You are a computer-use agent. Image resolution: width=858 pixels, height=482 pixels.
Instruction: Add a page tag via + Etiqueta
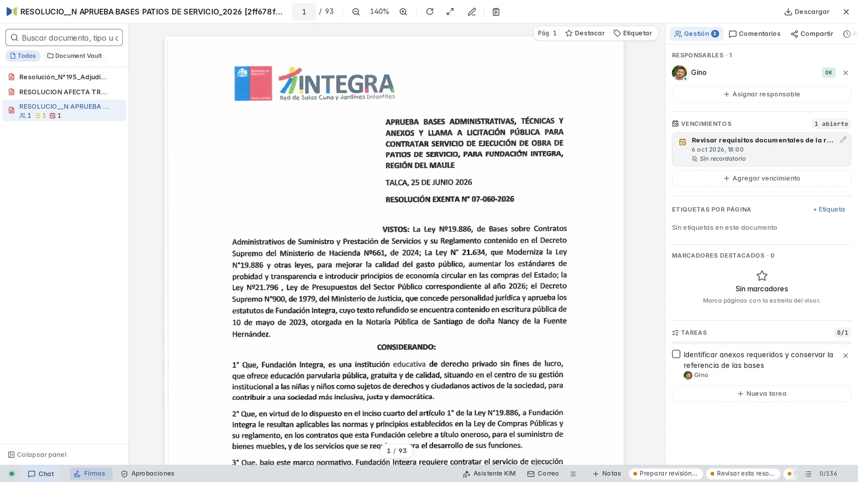click(x=829, y=209)
